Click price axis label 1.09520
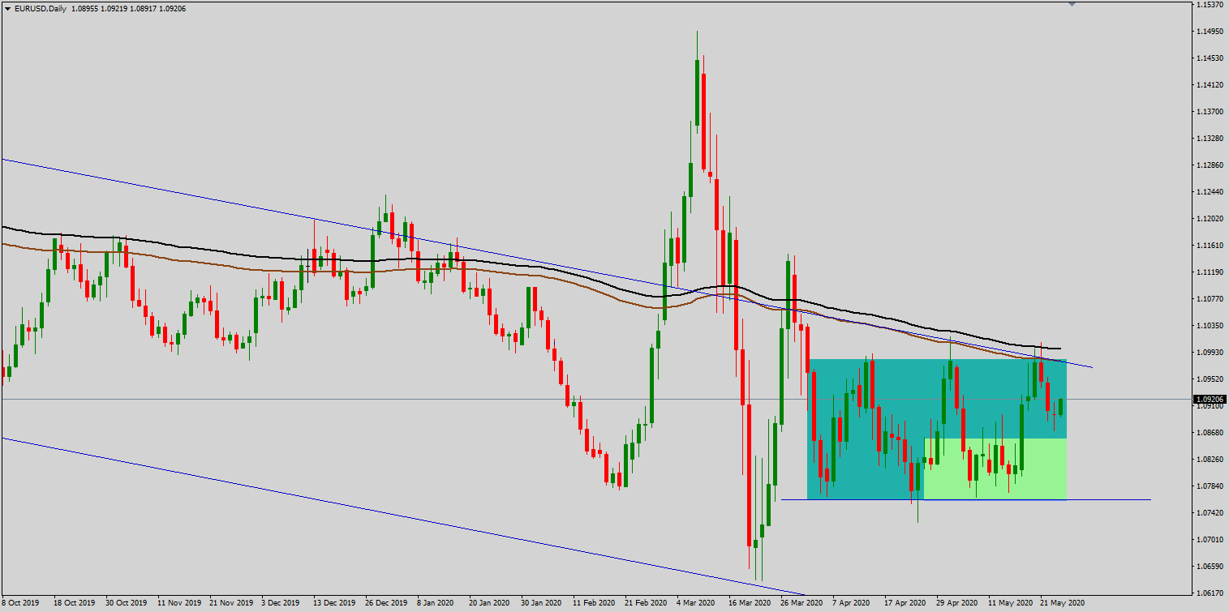This screenshot has height=612, width=1229. (1209, 379)
